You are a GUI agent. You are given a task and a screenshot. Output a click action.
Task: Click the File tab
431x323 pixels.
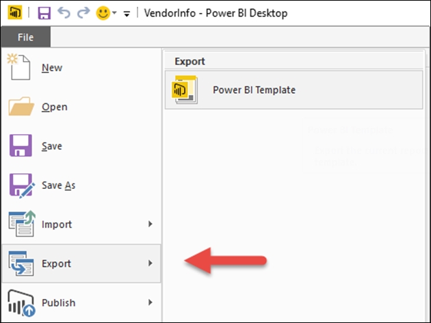[x=25, y=37]
